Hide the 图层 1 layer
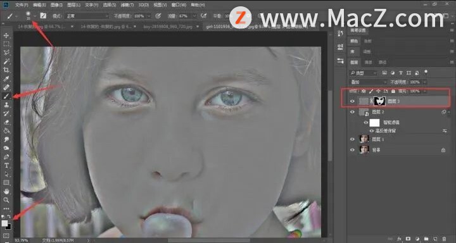 pyautogui.click(x=353, y=139)
